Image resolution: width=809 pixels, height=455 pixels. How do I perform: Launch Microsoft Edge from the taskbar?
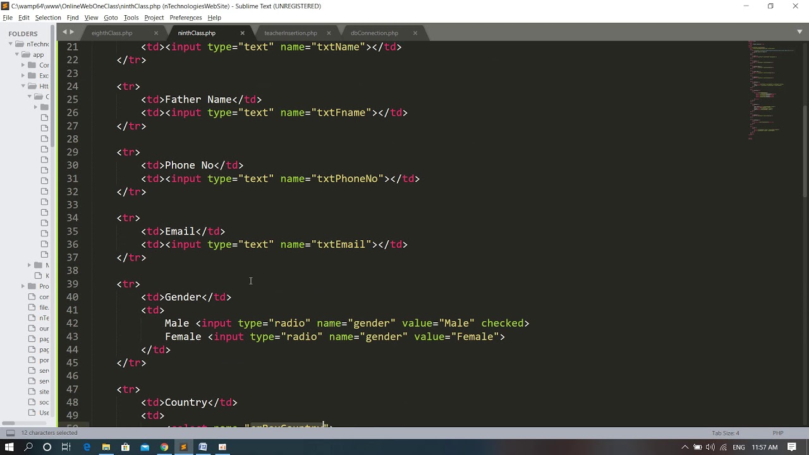[x=87, y=447]
